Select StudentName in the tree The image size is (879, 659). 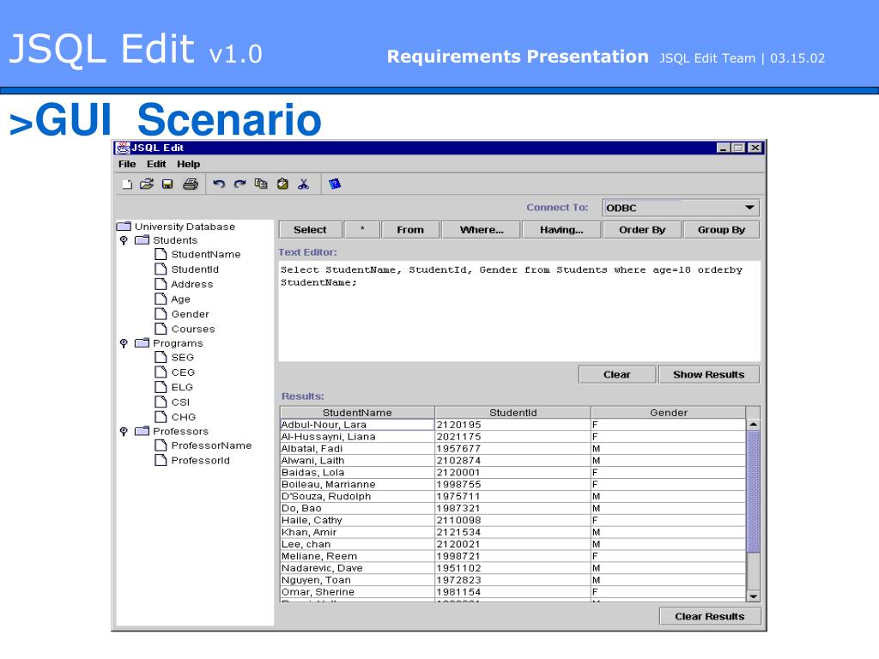tap(206, 254)
